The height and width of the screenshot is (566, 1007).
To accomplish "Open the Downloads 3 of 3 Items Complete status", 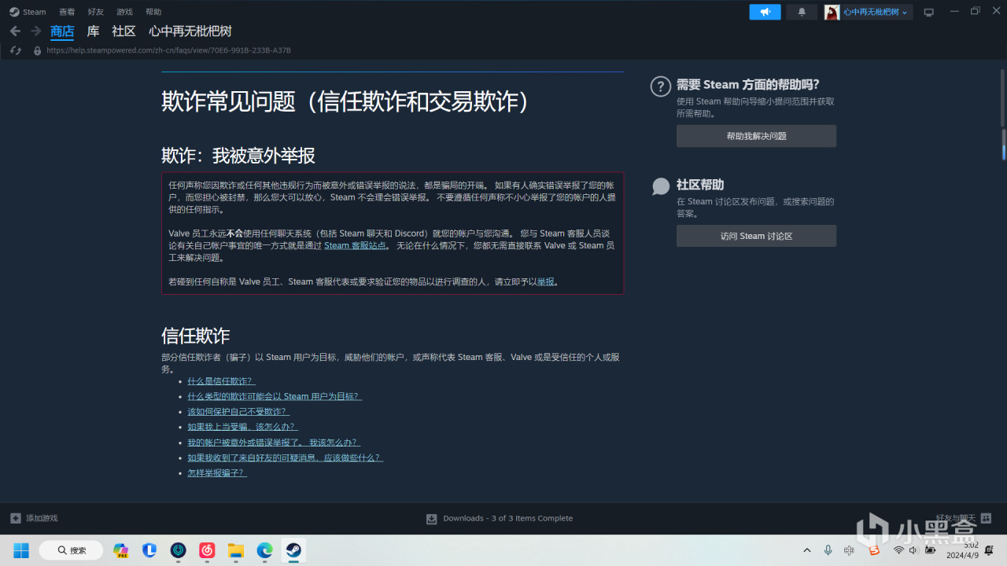I will [x=507, y=519].
